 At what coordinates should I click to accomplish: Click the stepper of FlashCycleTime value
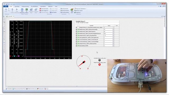click(x=113, y=44)
